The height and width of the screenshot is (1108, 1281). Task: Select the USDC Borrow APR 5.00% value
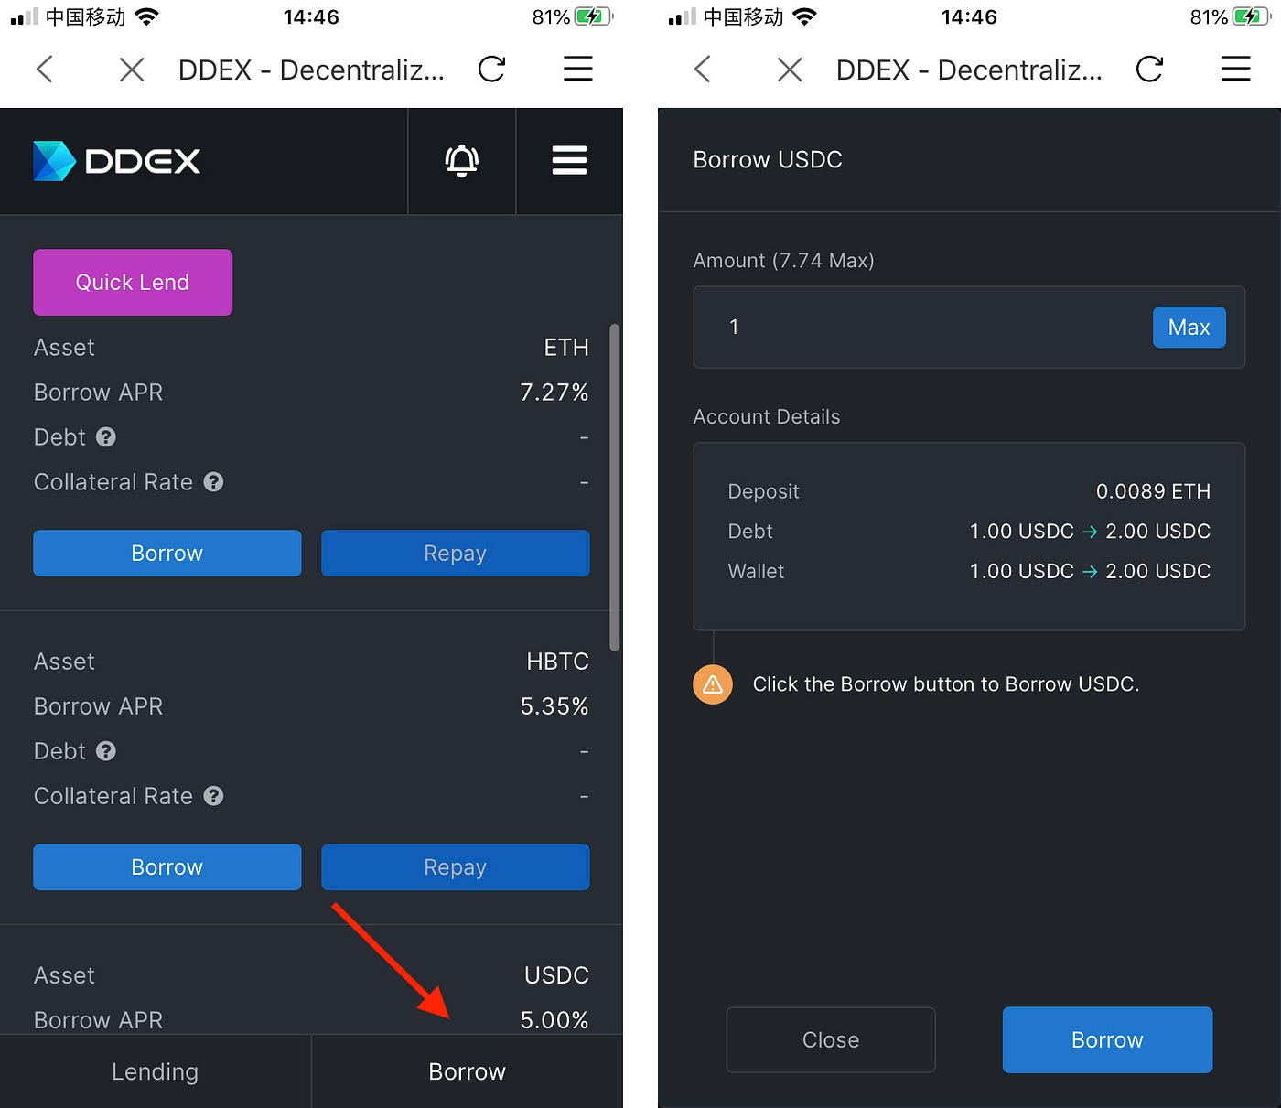click(554, 1020)
